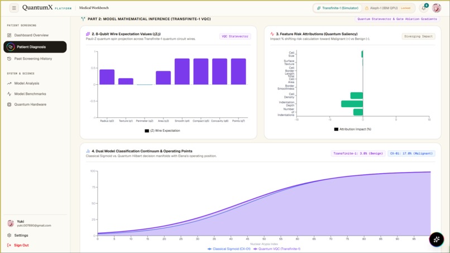The height and width of the screenshot is (253, 450).
Task: Click the Feature Risk Attributions pulse icon
Action: click(272, 34)
